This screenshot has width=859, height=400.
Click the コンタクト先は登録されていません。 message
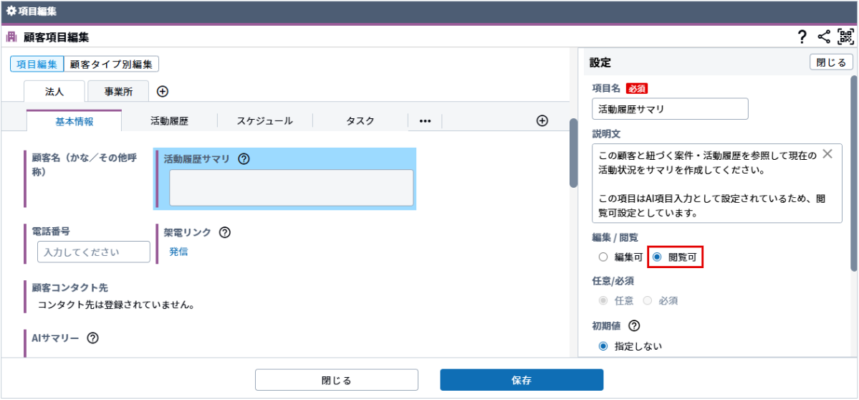pos(116,305)
